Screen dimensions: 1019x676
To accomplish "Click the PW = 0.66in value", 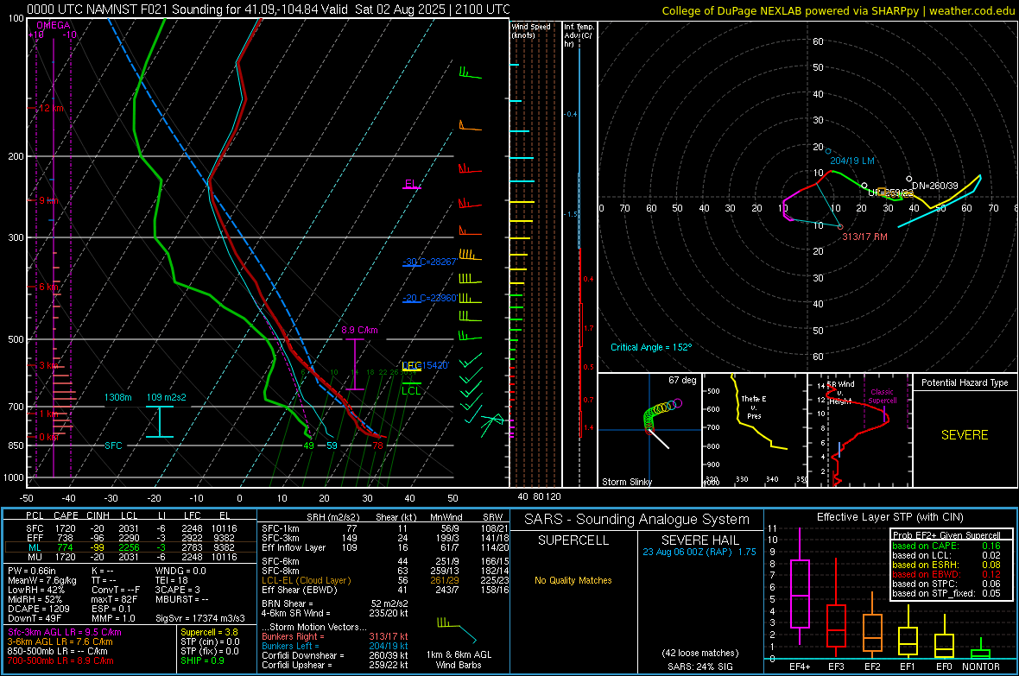I will tap(32, 571).
